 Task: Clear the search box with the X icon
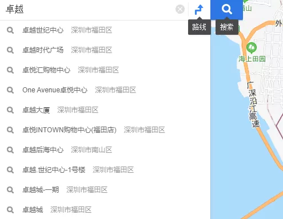180,9
